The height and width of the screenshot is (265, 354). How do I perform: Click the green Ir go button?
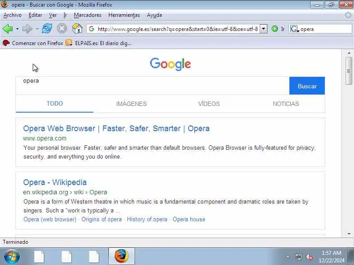[x=278, y=29]
